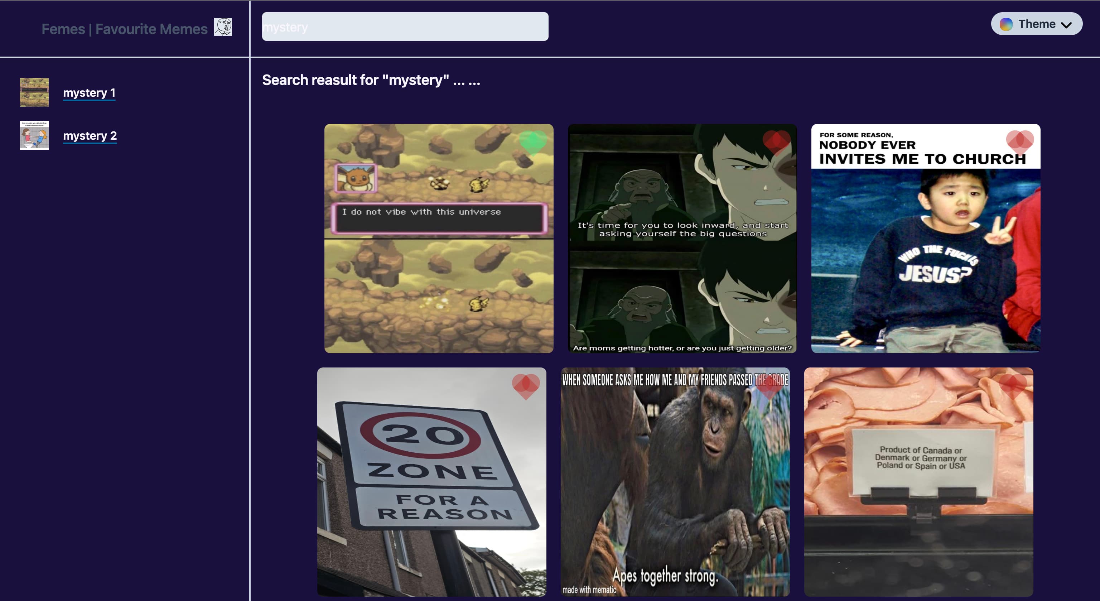The height and width of the screenshot is (601, 1100).
Task: Click the troll face logo icon
Action: coord(223,27)
